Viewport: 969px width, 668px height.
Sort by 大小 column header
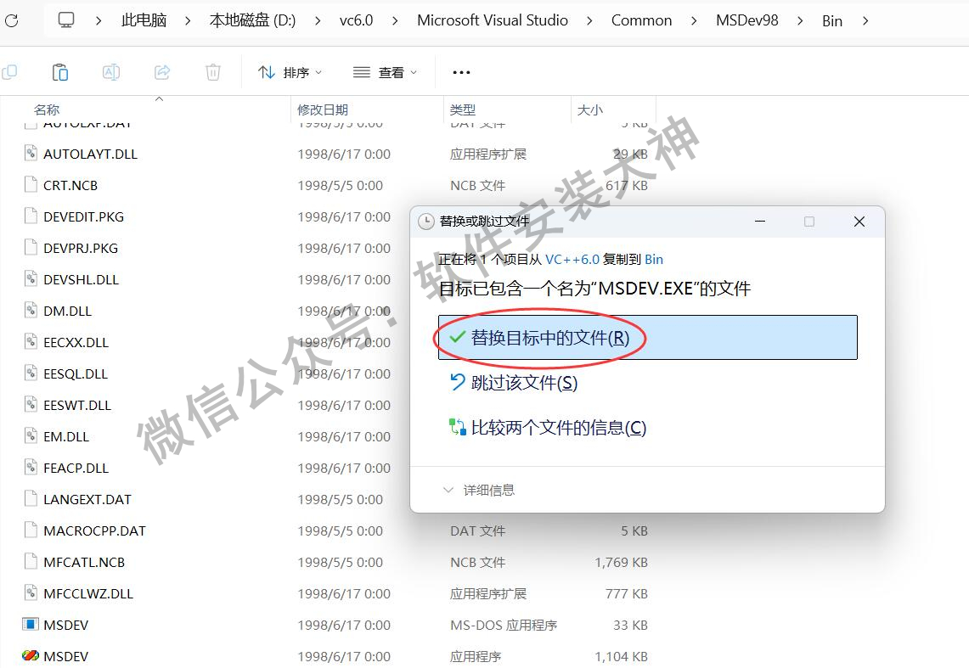[589, 109]
